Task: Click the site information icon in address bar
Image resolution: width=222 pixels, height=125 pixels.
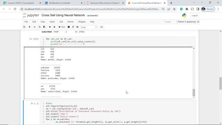Action: click(22, 9)
